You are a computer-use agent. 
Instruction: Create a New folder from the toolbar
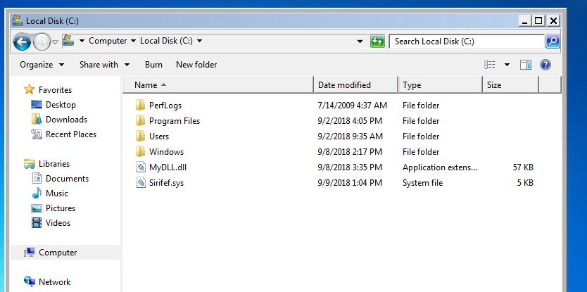(x=196, y=65)
